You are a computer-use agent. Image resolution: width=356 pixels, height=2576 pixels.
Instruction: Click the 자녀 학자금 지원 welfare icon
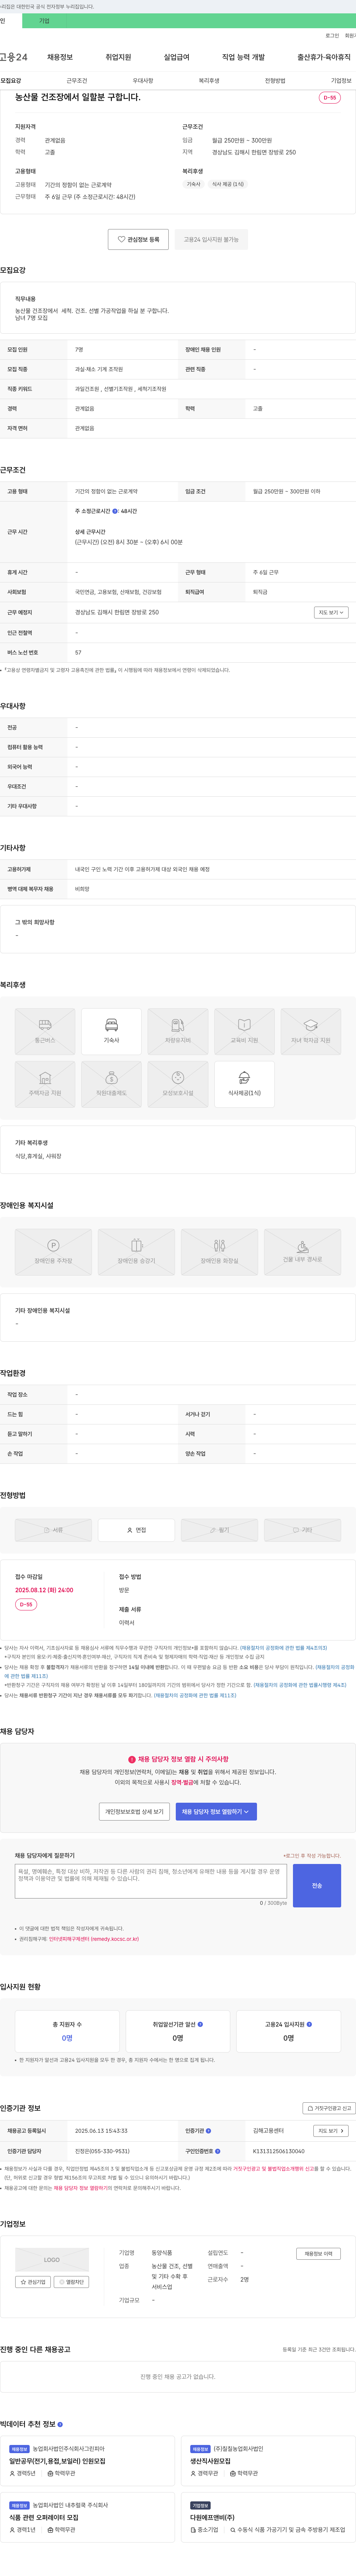(311, 1031)
